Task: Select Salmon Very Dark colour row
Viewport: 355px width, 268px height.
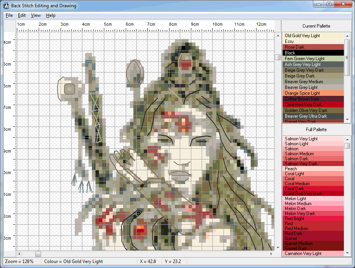Action: click(313, 164)
